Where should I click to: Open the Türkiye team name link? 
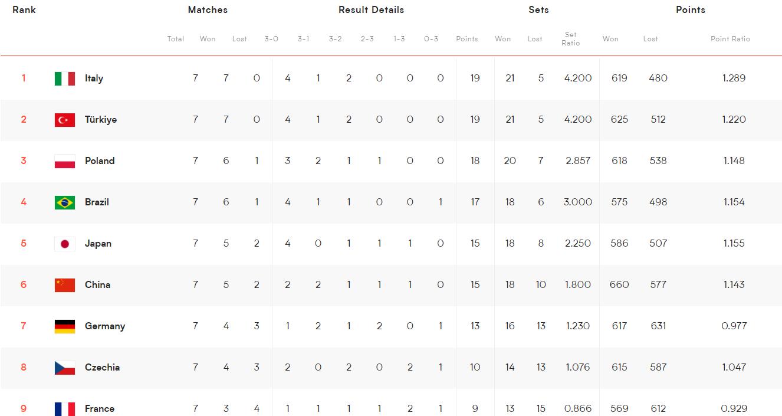click(x=101, y=119)
